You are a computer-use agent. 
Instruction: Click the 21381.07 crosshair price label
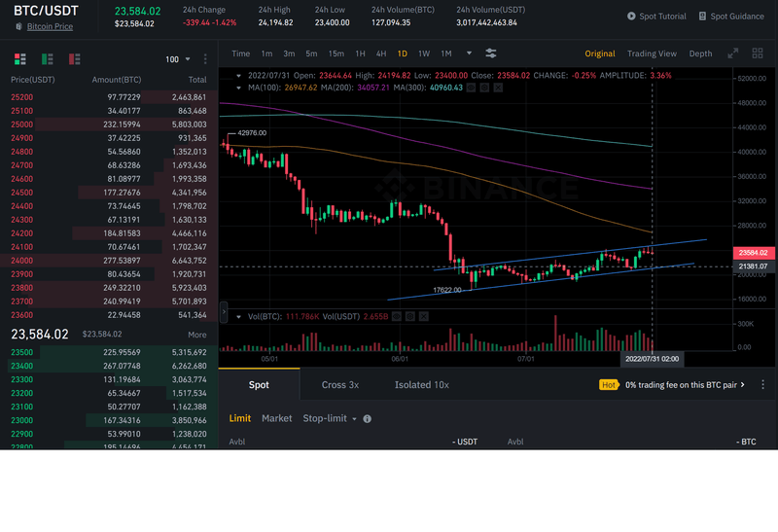click(753, 266)
